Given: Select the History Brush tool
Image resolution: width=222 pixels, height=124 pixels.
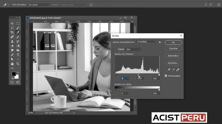Looking at the screenshot, I should (x=18, y=41).
